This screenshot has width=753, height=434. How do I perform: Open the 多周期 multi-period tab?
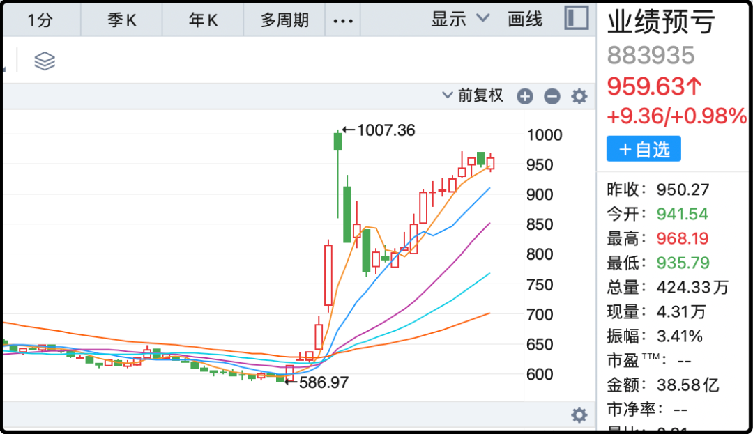tap(284, 20)
